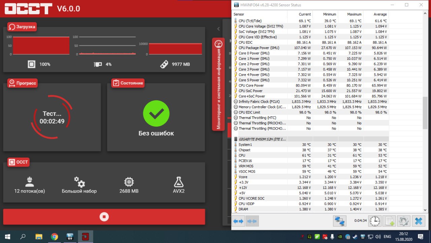Select the GIGABYTE B450M S2H sensor group
431x243 pixels.
tap(310, 139)
